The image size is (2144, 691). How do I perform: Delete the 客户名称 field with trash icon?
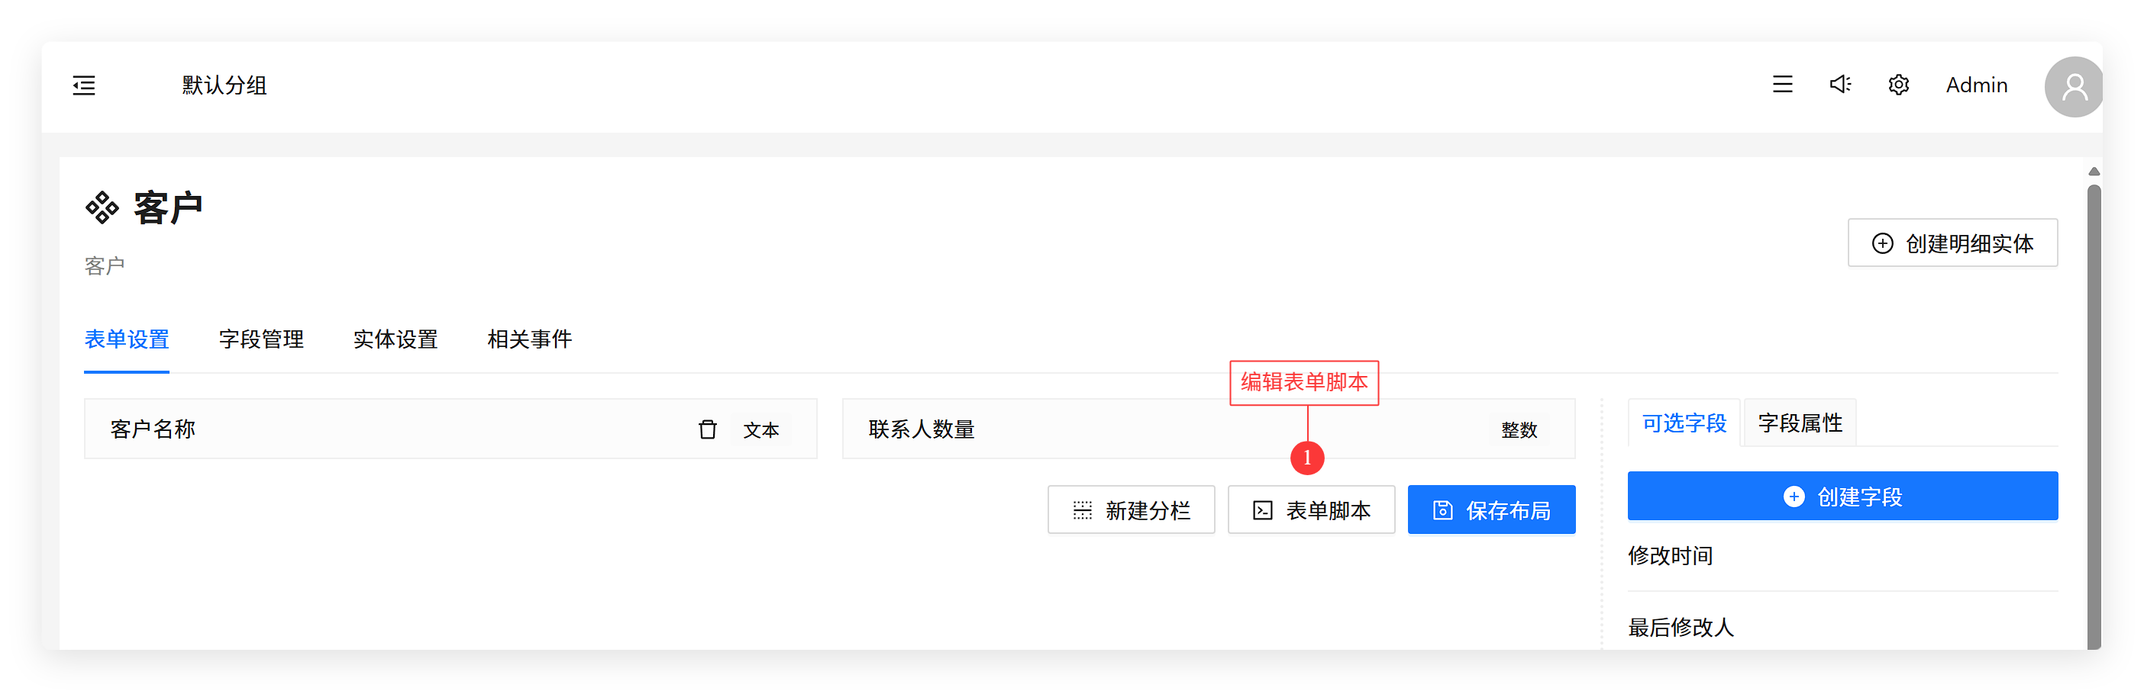point(706,429)
